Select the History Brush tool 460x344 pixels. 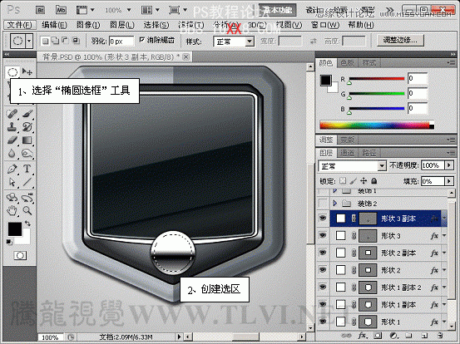click(x=27, y=127)
